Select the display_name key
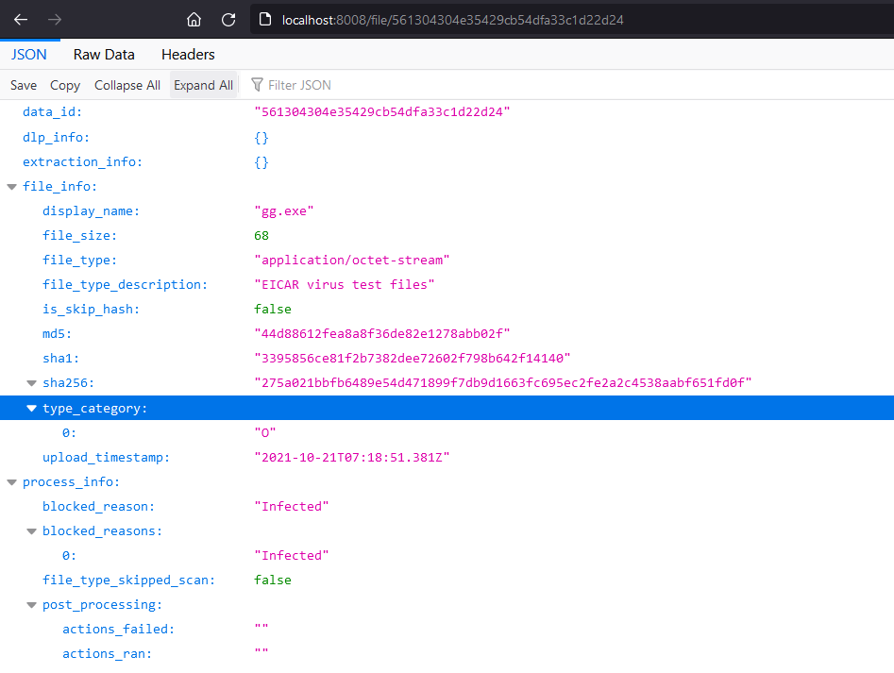 (92, 211)
